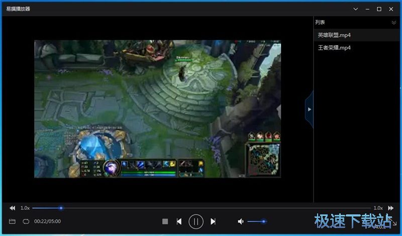Click a later point on seek bar track

pos(217,208)
